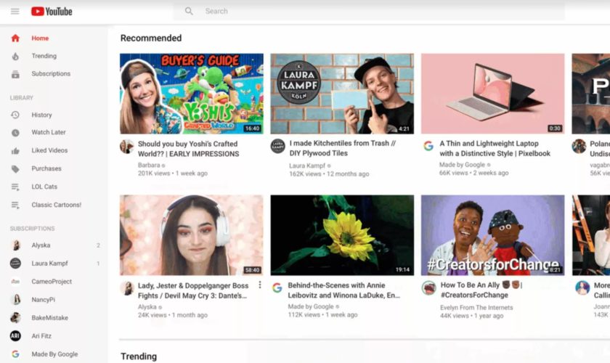610x363 pixels.
Task: Open the LOL Cats playlist
Action: 44,187
